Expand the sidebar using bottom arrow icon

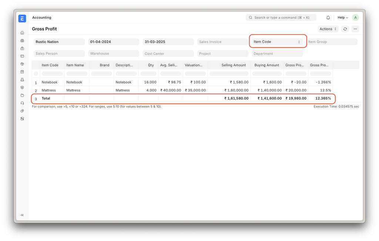22,215
